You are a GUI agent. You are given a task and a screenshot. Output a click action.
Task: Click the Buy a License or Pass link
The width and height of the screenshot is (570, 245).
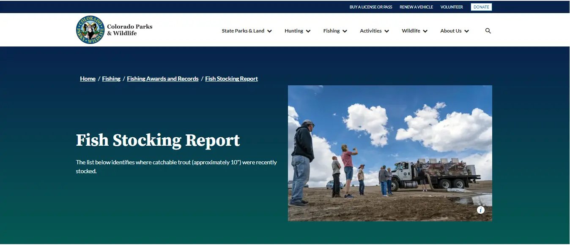[x=371, y=7]
